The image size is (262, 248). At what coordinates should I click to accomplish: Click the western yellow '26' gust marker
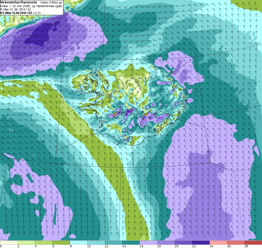tap(114, 114)
